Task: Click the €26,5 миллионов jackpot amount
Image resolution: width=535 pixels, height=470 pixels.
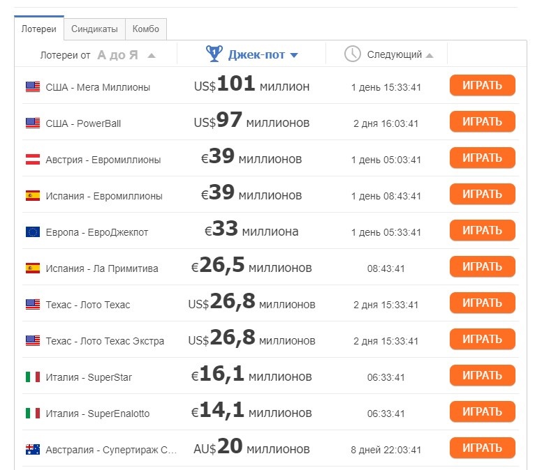Action: point(251,266)
